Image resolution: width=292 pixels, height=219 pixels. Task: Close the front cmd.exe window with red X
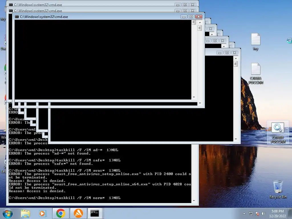pyautogui.click(x=199, y=17)
